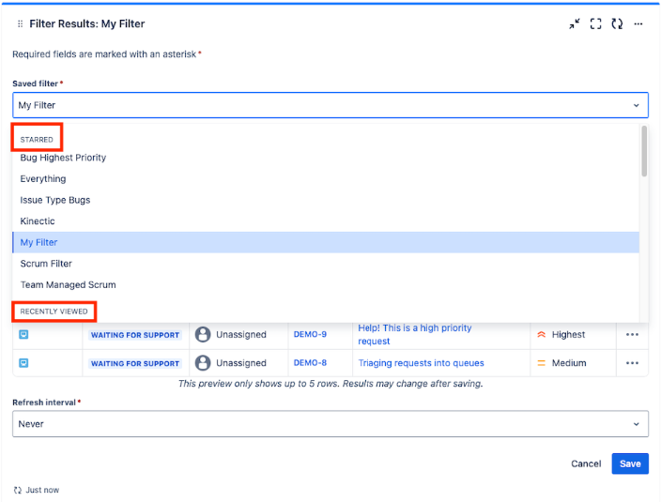Image resolution: width=661 pixels, height=502 pixels.
Task: Open the DEMO-8 issue key link
Action: click(x=310, y=362)
